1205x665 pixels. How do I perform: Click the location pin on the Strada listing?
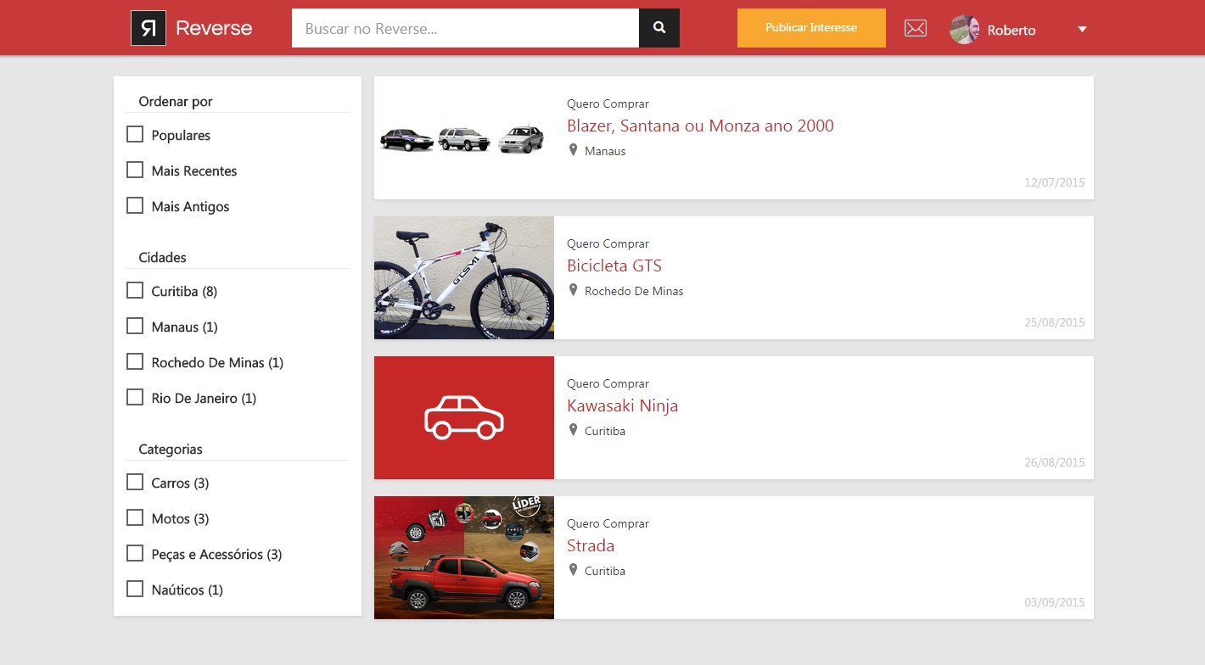[x=573, y=570]
